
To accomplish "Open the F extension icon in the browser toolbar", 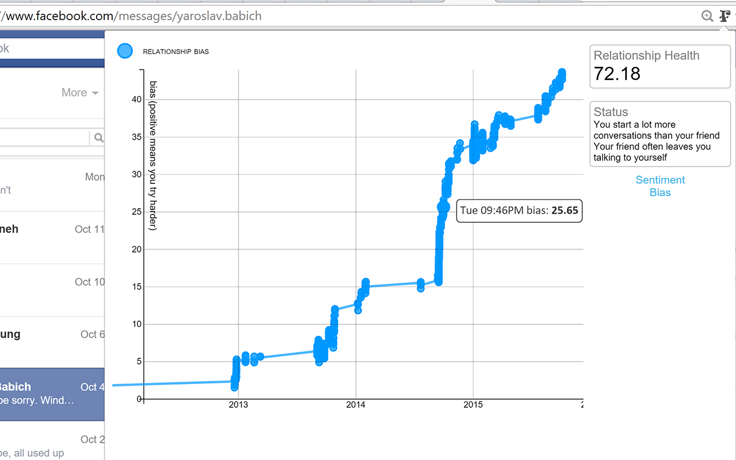I will tap(724, 16).
